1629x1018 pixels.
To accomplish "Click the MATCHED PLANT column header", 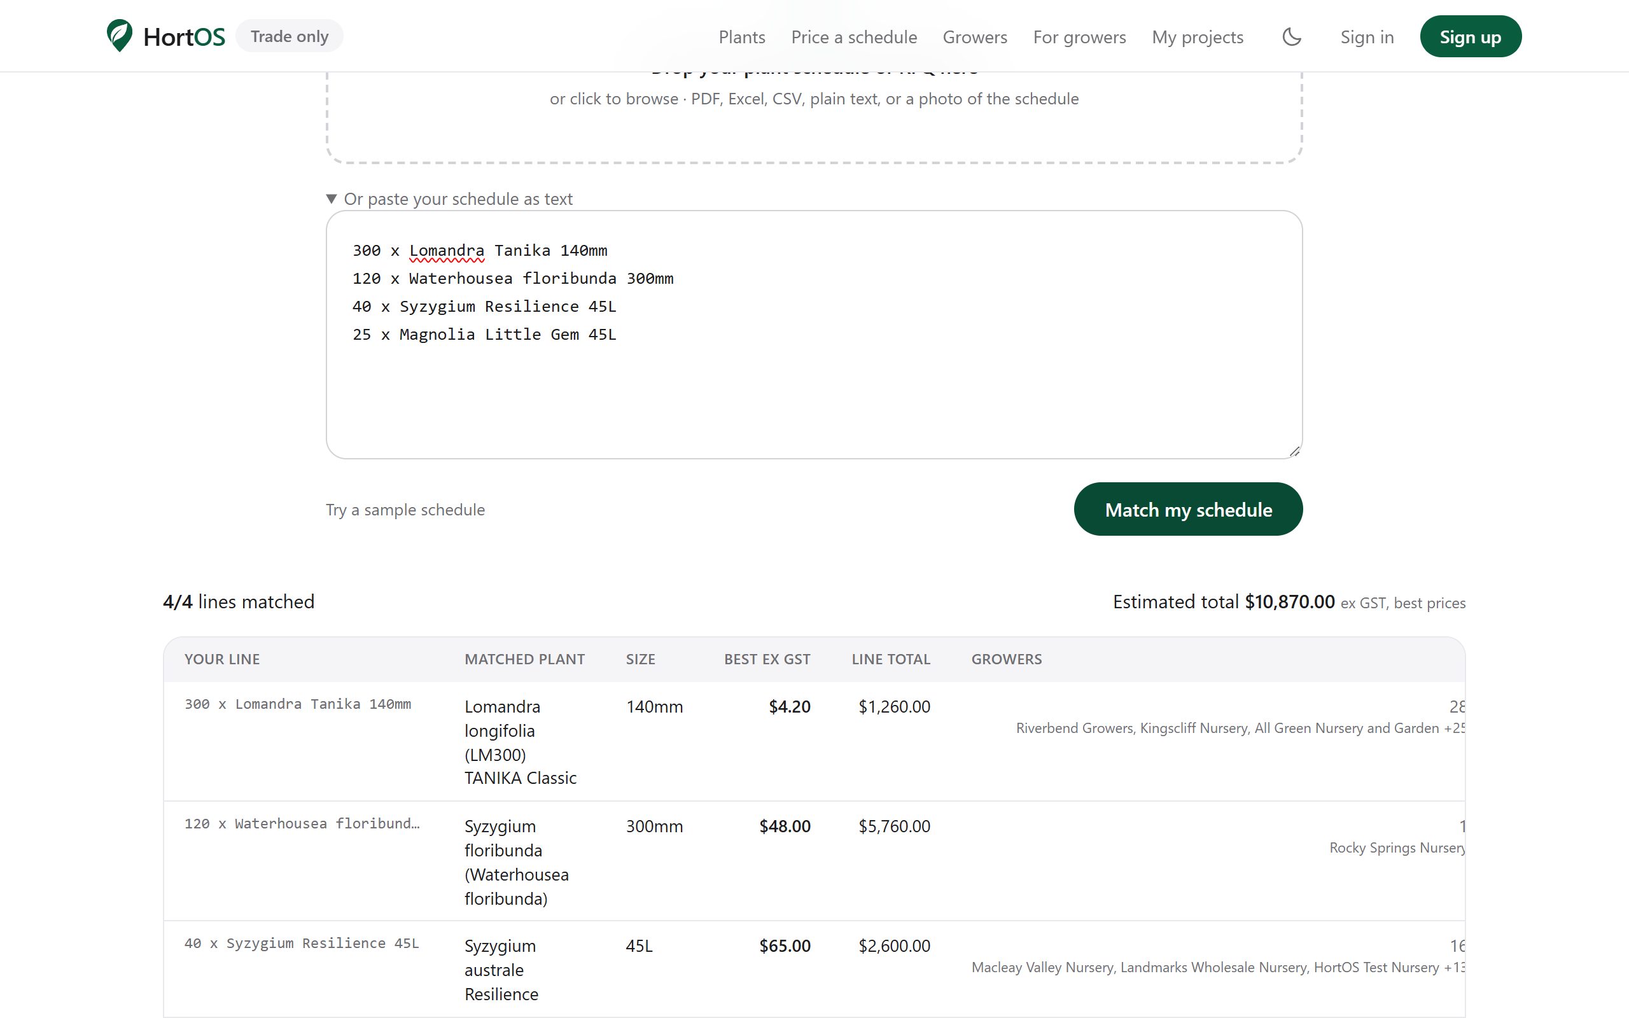I will (x=524, y=659).
